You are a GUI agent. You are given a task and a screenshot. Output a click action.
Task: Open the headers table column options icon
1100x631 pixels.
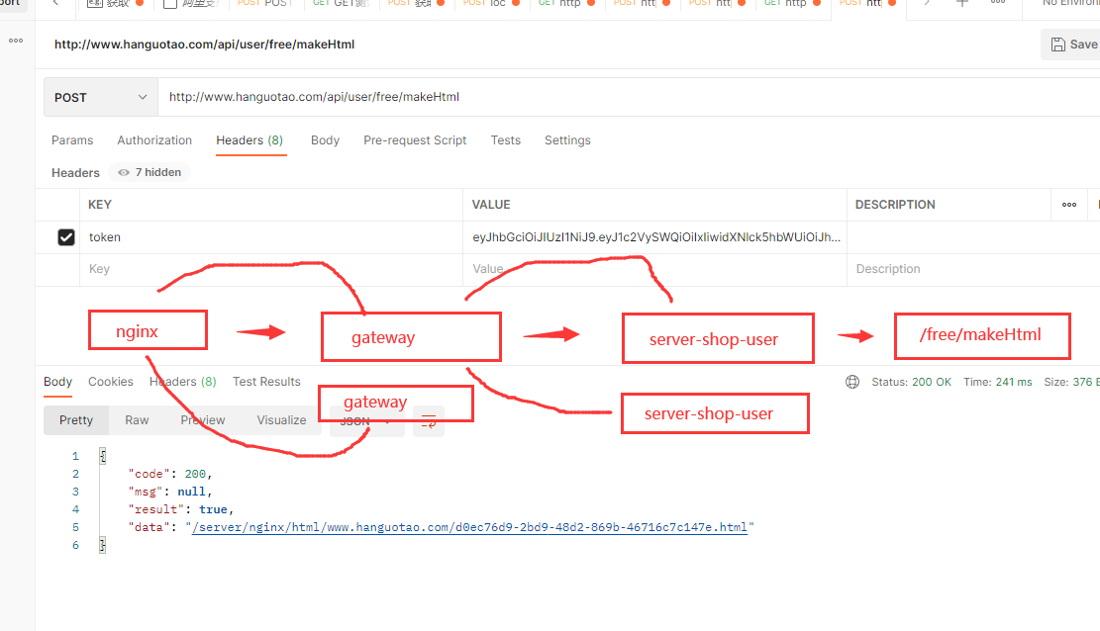pyautogui.click(x=1069, y=205)
